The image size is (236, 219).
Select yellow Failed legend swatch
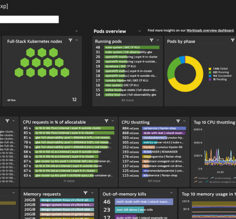point(210,69)
